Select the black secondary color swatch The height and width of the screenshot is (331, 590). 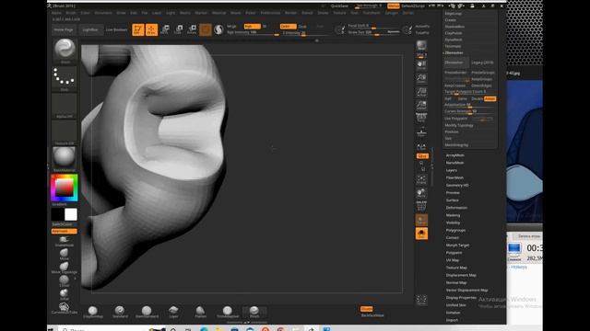click(57, 214)
